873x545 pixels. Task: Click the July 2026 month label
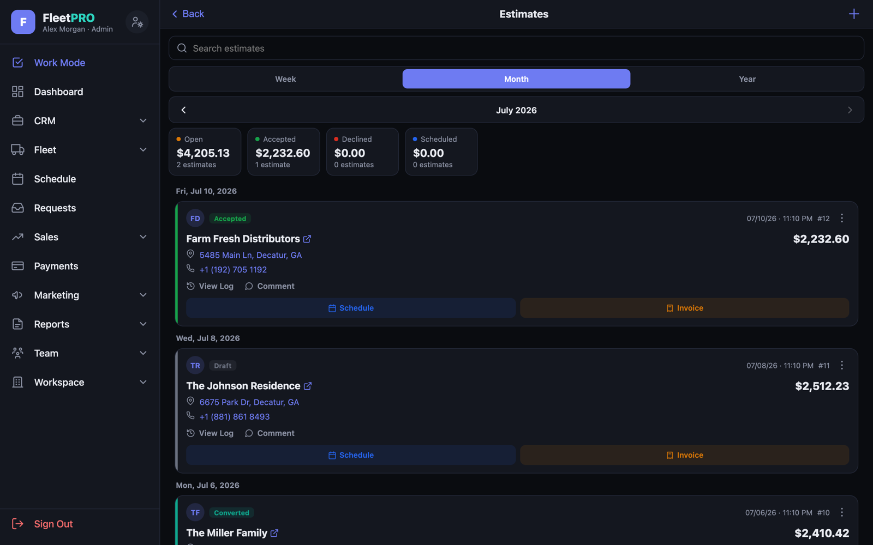click(516, 110)
